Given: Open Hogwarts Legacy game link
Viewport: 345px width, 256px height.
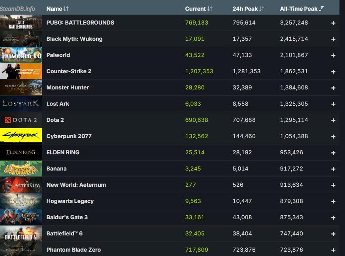Looking at the screenshot, I should click(x=70, y=201).
